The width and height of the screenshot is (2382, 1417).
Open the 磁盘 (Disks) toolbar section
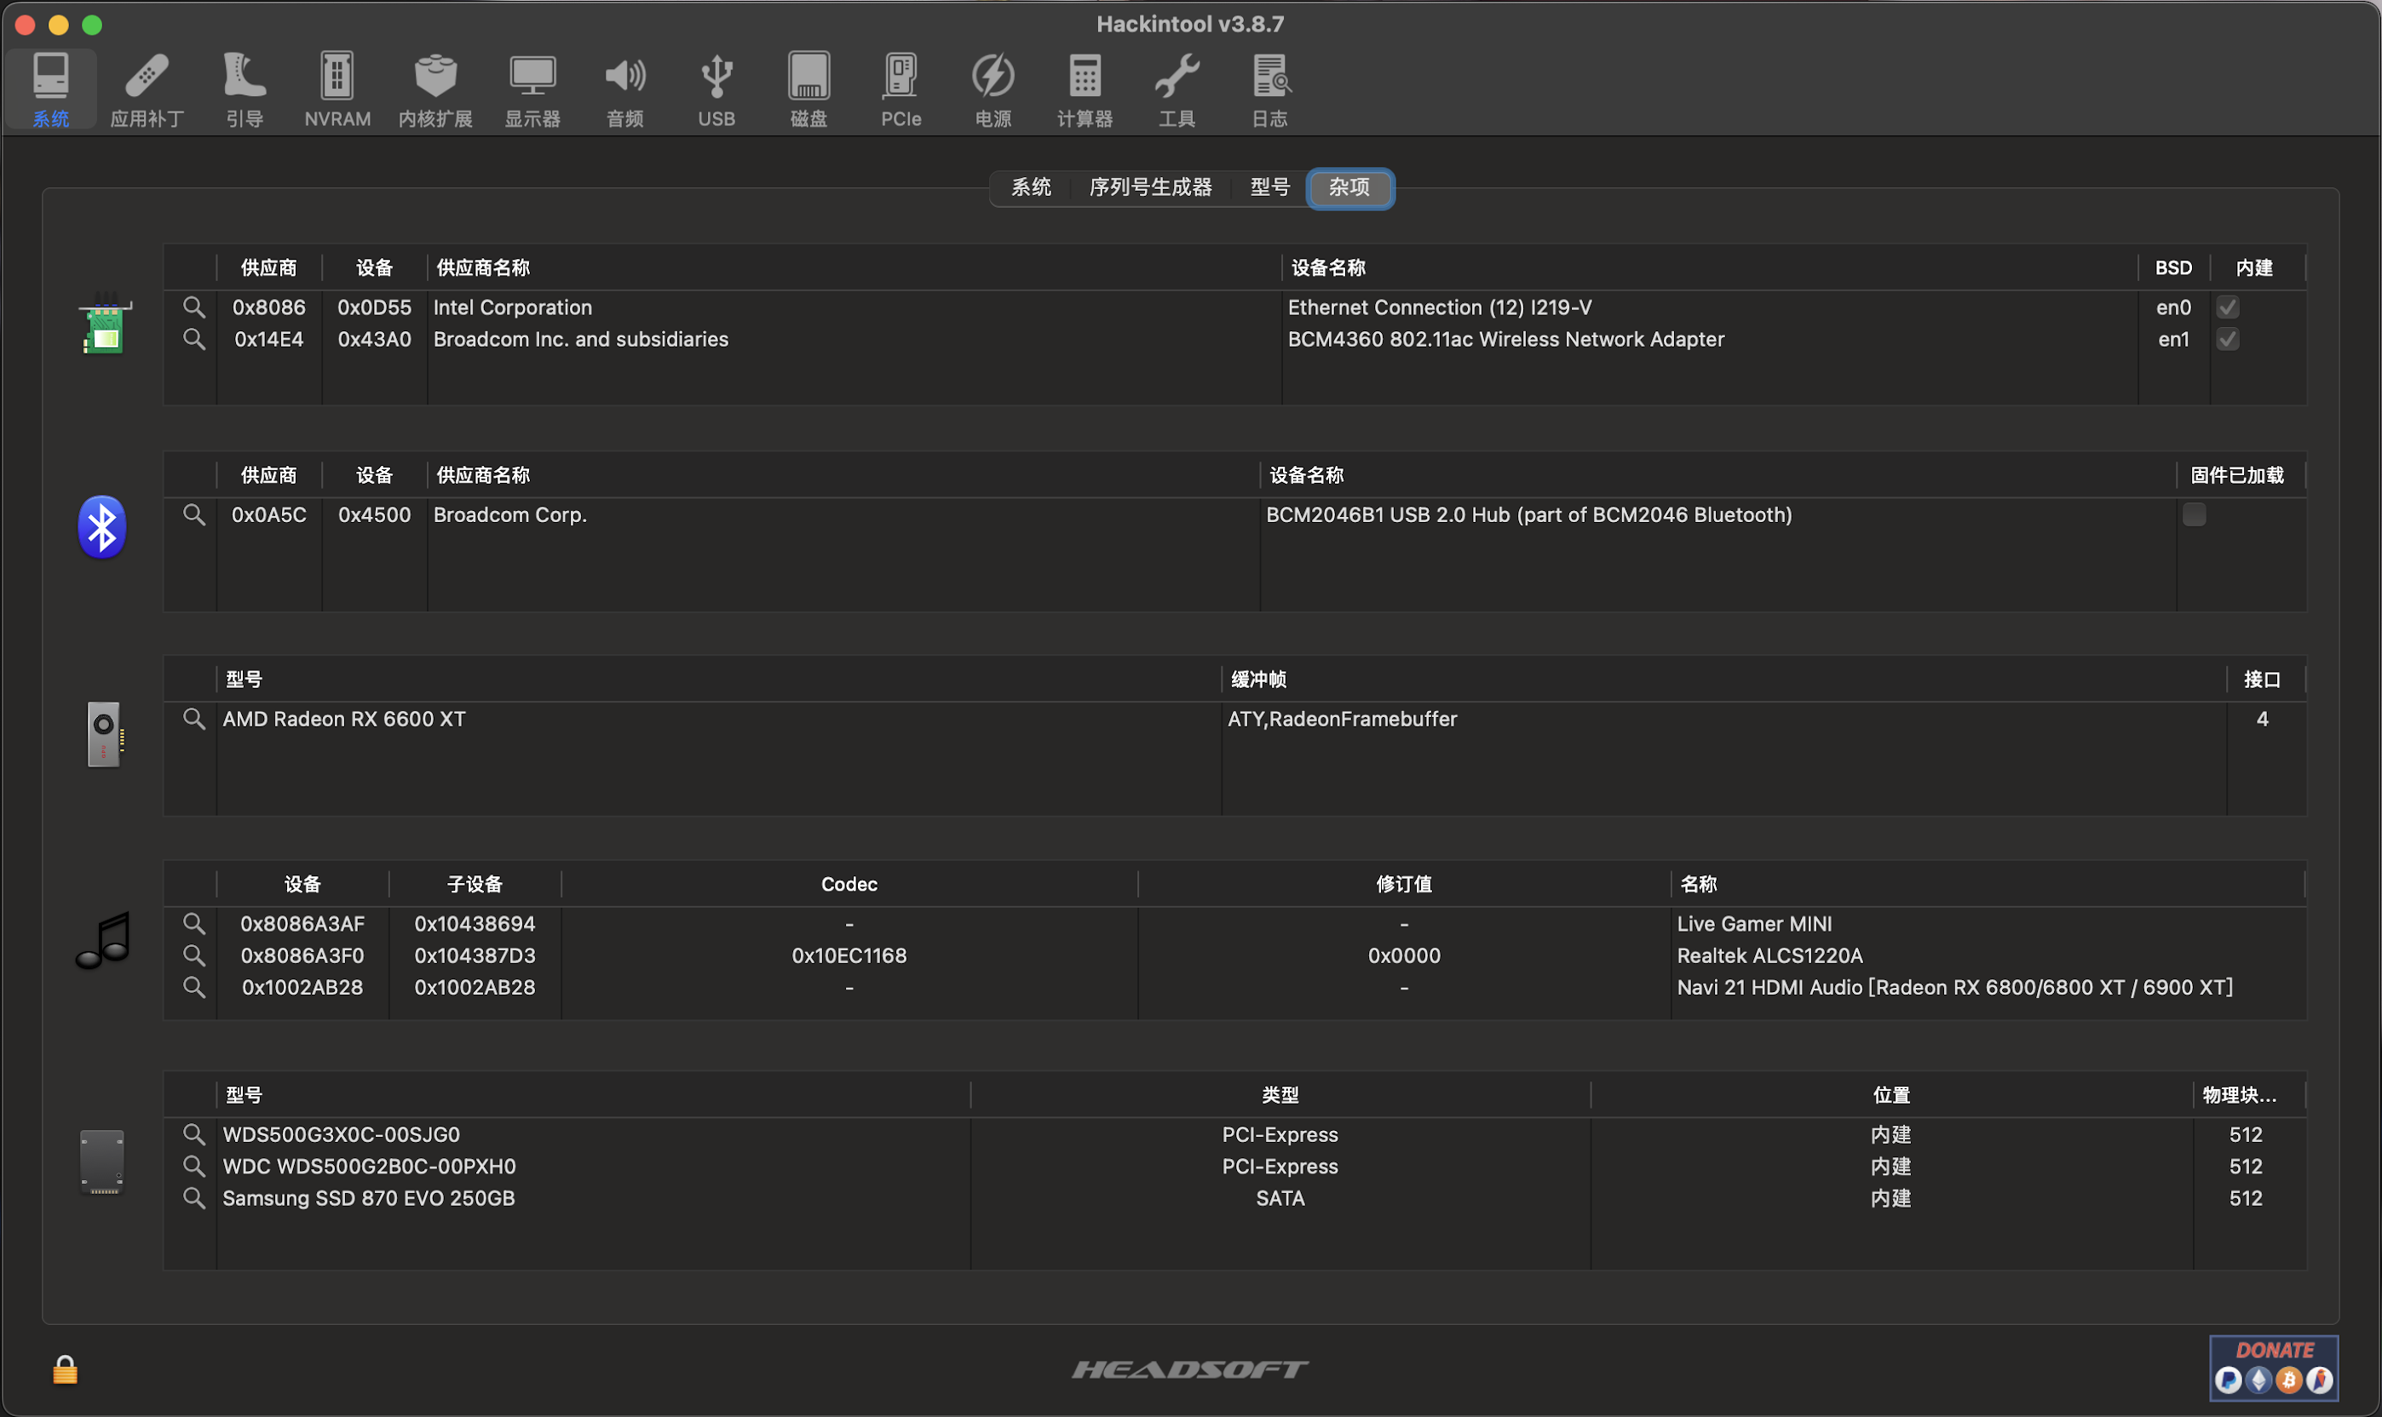pos(809,89)
